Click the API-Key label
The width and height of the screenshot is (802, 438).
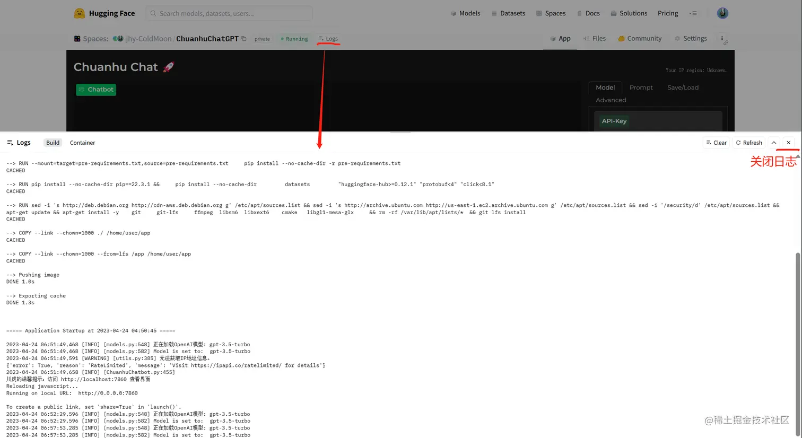click(x=614, y=121)
